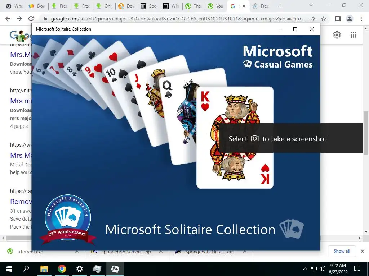369x276 pixels.
Task: Show hidden system tray icons
Action: (305, 269)
